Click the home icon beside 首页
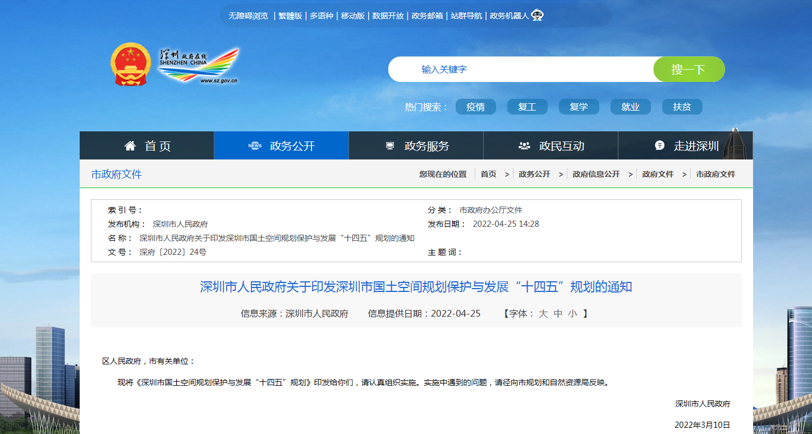The image size is (812, 434). point(130,146)
